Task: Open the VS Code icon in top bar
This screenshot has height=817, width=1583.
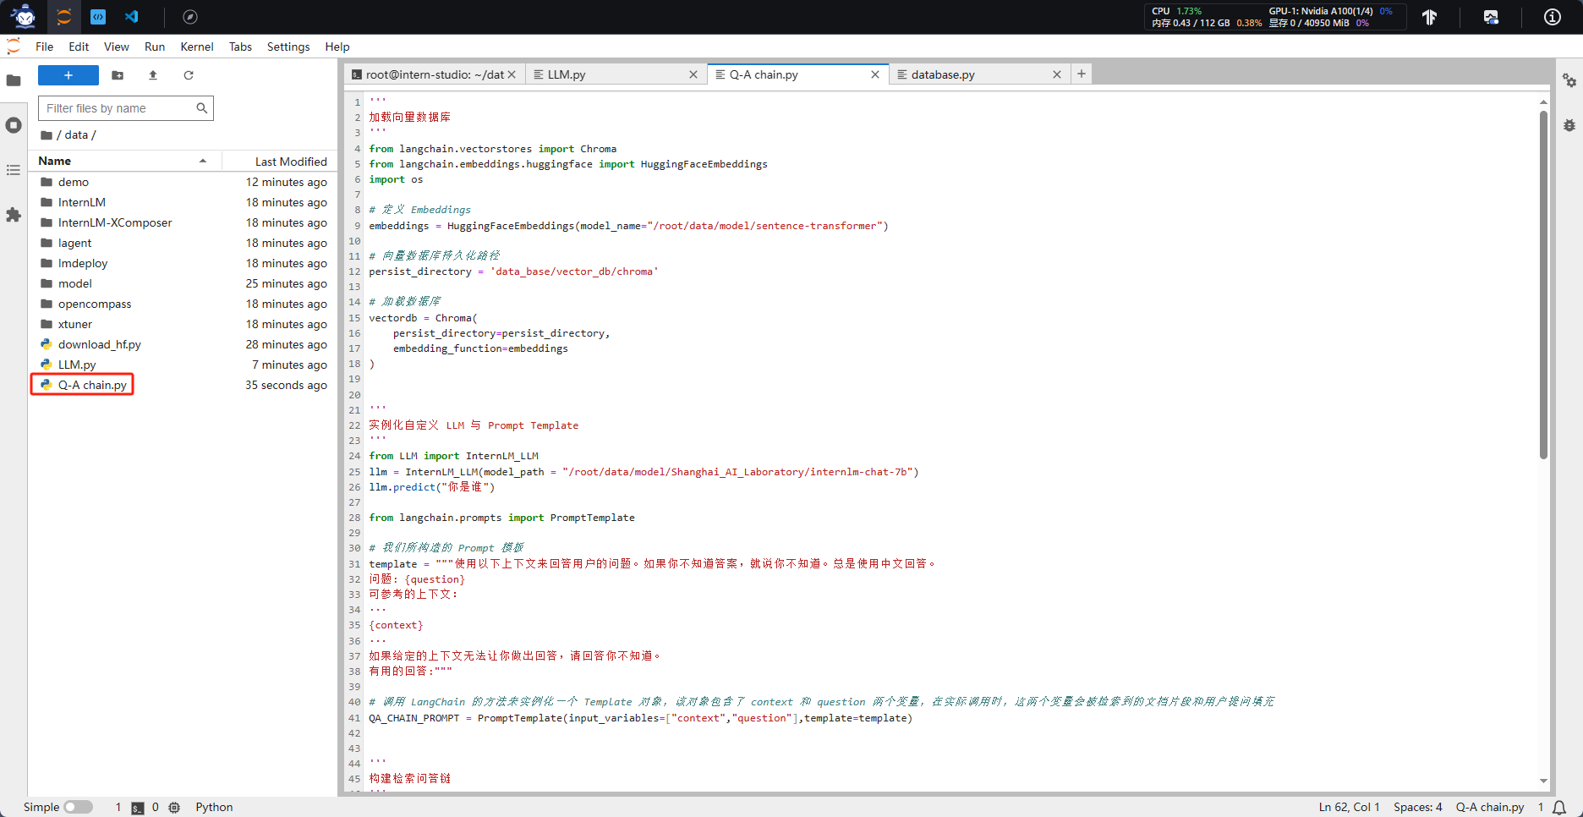Action: click(132, 17)
